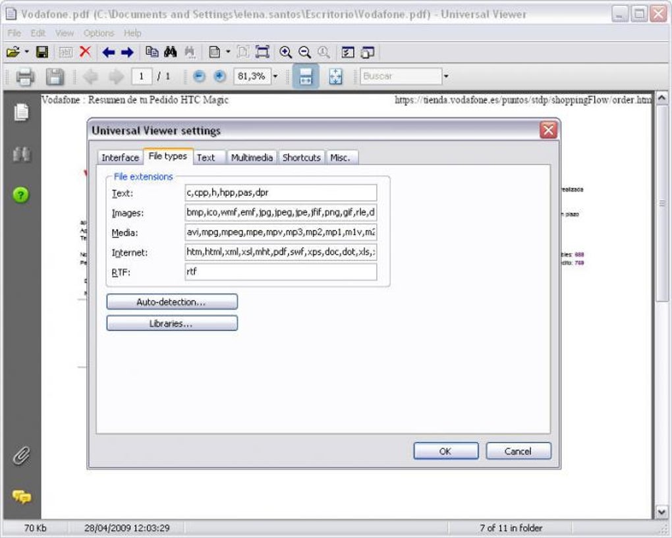The height and width of the screenshot is (538, 672).
Task: Switch to the Interface tab
Action: [x=120, y=157]
